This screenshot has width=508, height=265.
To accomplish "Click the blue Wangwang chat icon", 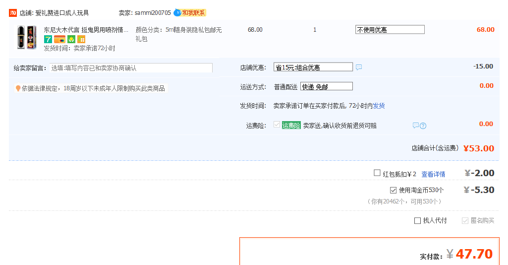I will pos(177,13).
